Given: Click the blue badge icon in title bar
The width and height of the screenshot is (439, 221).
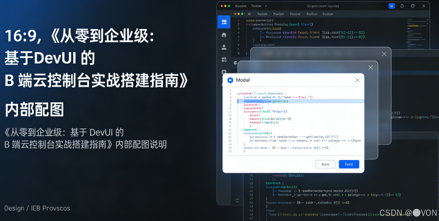Looking at the screenshot, I should tap(391, 6).
